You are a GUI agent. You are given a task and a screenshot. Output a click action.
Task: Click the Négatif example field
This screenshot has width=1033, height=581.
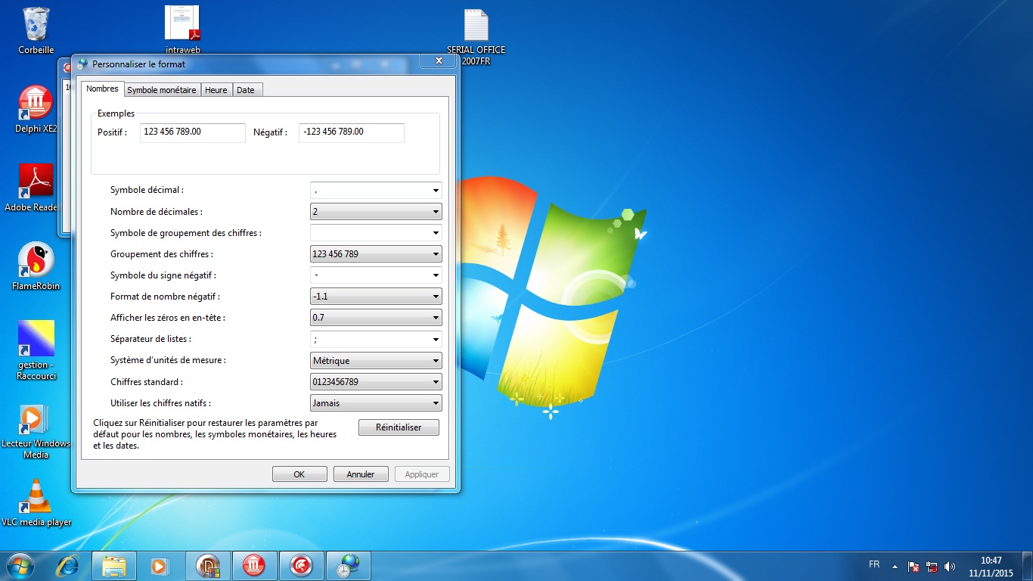352,132
